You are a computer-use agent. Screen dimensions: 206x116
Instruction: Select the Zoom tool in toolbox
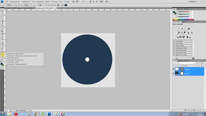pos(2,59)
